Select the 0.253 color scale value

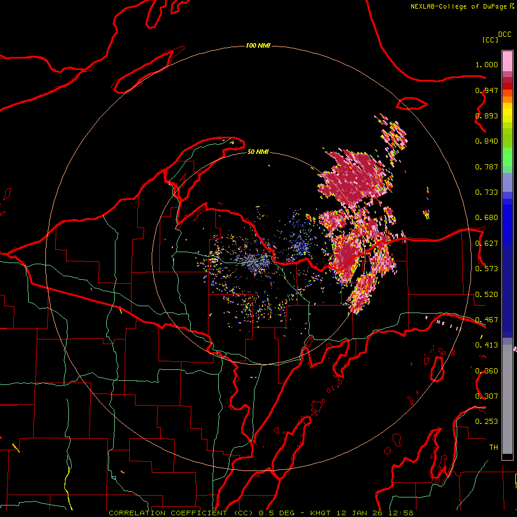(487, 422)
